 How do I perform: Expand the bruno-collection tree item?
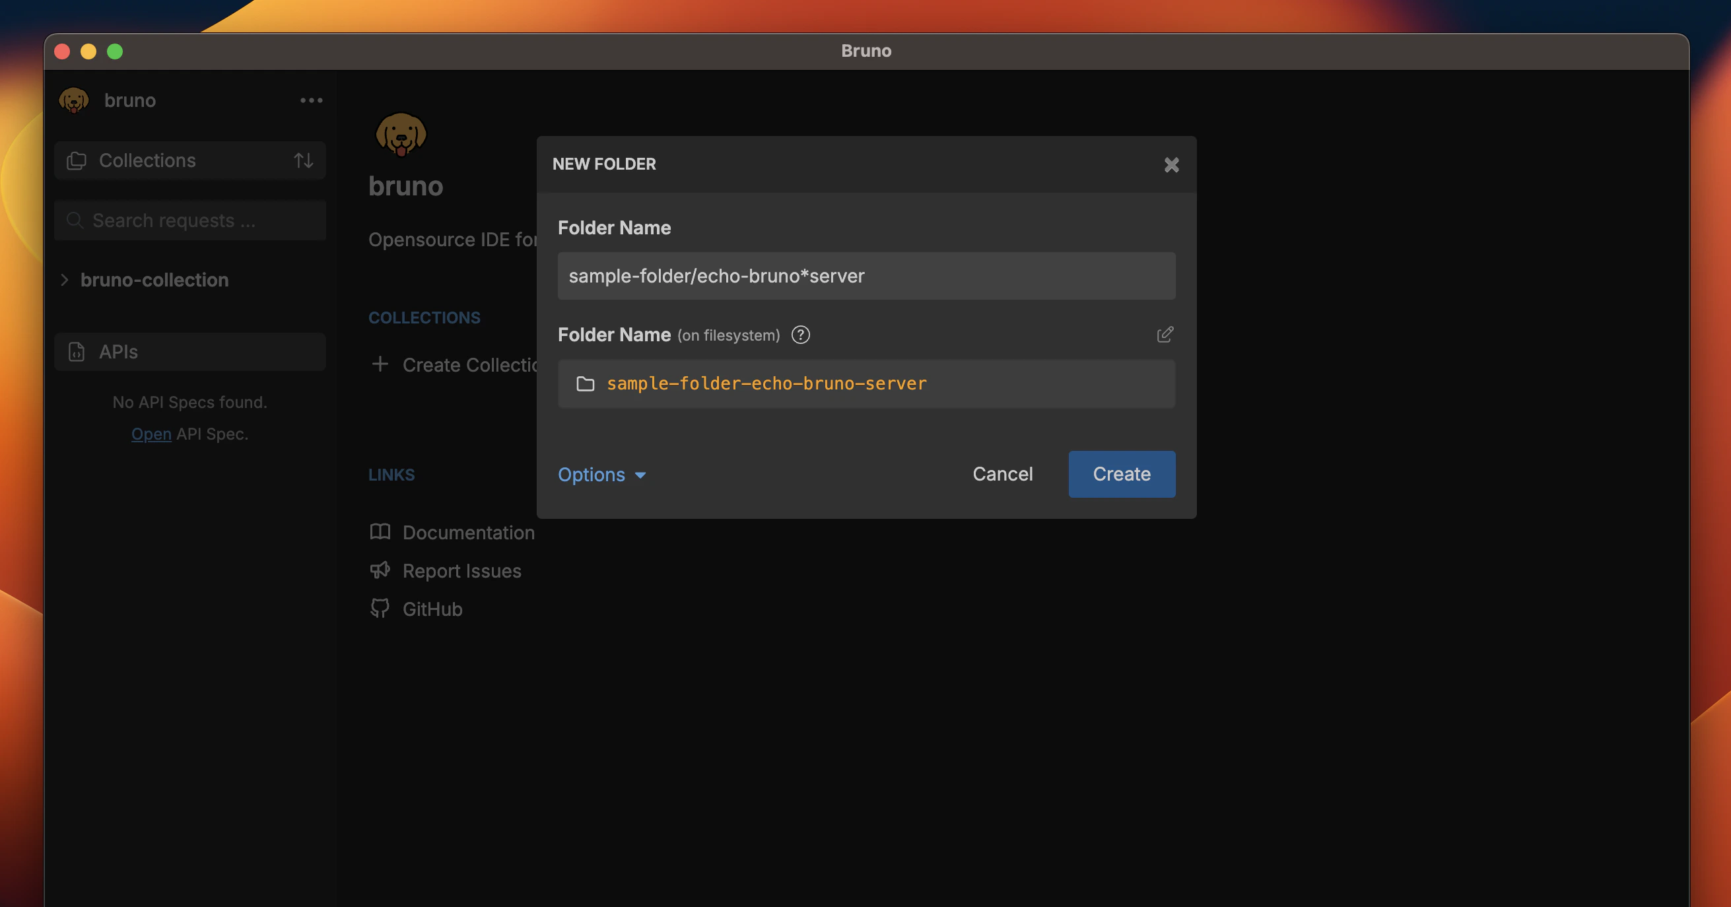pos(64,280)
